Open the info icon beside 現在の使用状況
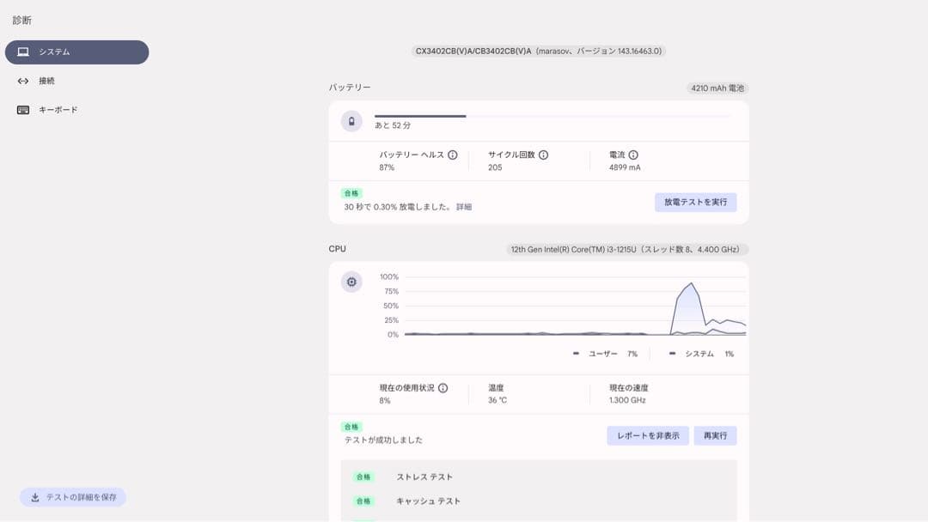The image size is (928, 522). tap(442, 387)
